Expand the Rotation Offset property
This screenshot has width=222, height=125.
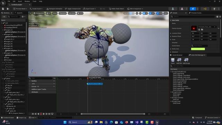(x=171, y=36)
